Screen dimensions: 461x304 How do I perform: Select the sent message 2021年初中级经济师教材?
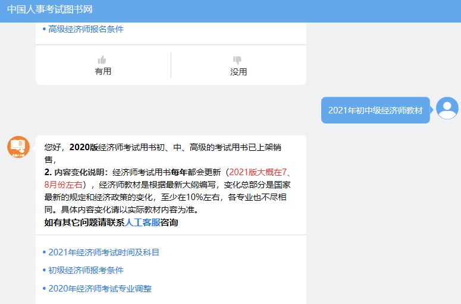[x=375, y=110]
